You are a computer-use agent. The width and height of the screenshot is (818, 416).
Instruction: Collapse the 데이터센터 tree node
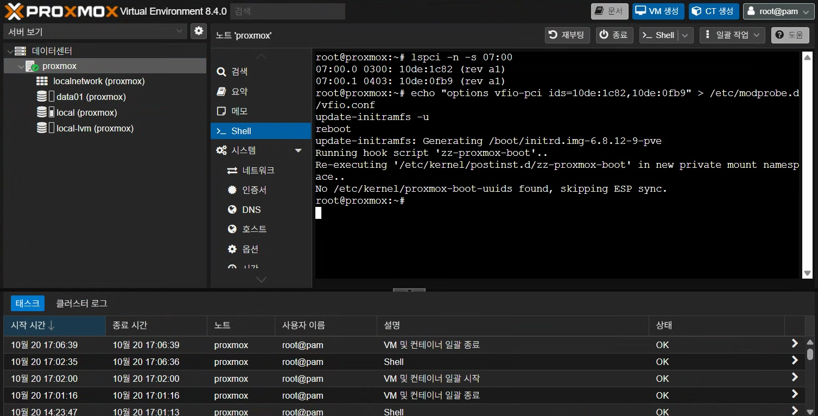(9, 51)
